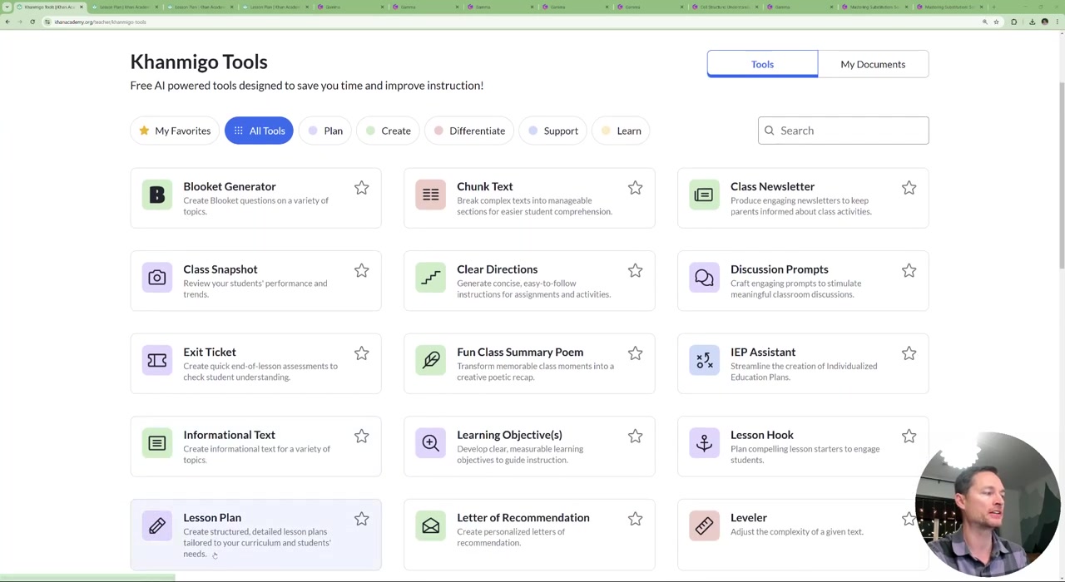1065x582 pixels.
Task: Reload the Khanmigo Tools page
Action: (x=32, y=22)
